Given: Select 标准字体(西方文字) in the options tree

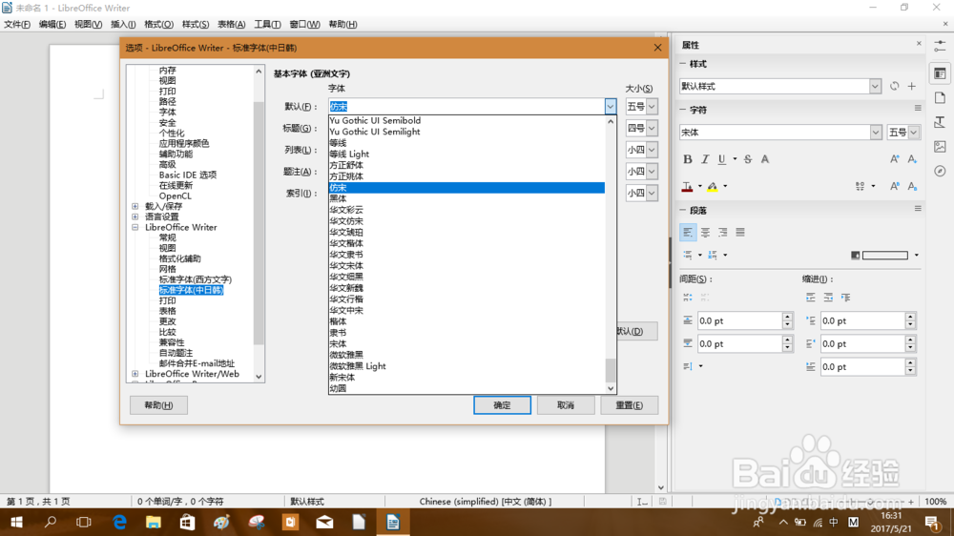Looking at the screenshot, I should [196, 279].
